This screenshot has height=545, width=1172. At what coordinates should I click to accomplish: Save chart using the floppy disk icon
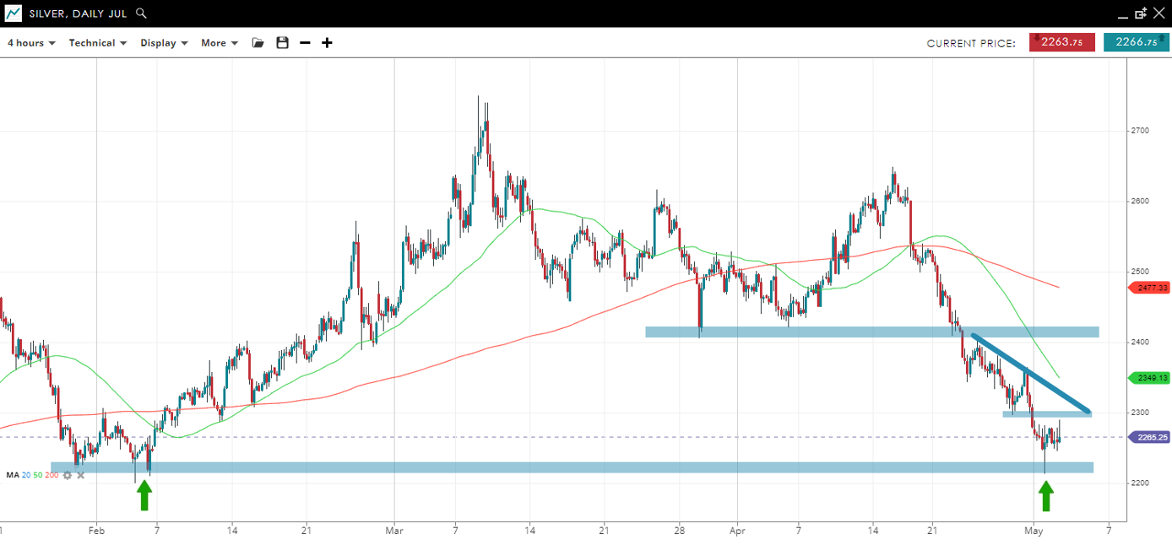coord(282,43)
